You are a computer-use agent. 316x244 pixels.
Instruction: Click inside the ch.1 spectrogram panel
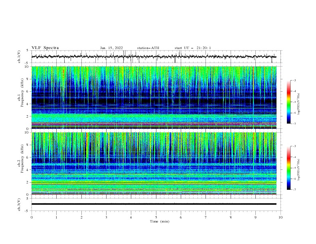tap(154, 97)
